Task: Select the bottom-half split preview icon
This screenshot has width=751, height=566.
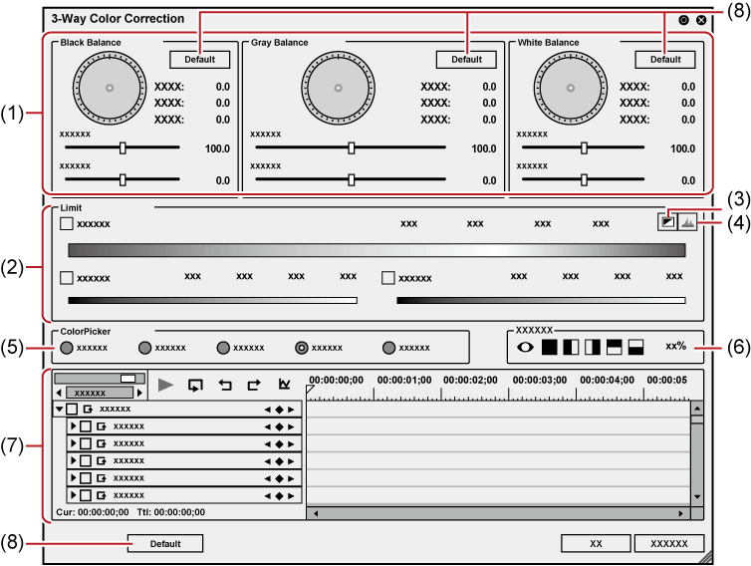Action: [636, 347]
